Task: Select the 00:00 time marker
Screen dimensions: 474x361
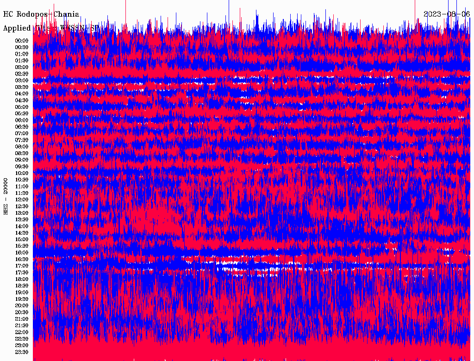Action: point(22,41)
